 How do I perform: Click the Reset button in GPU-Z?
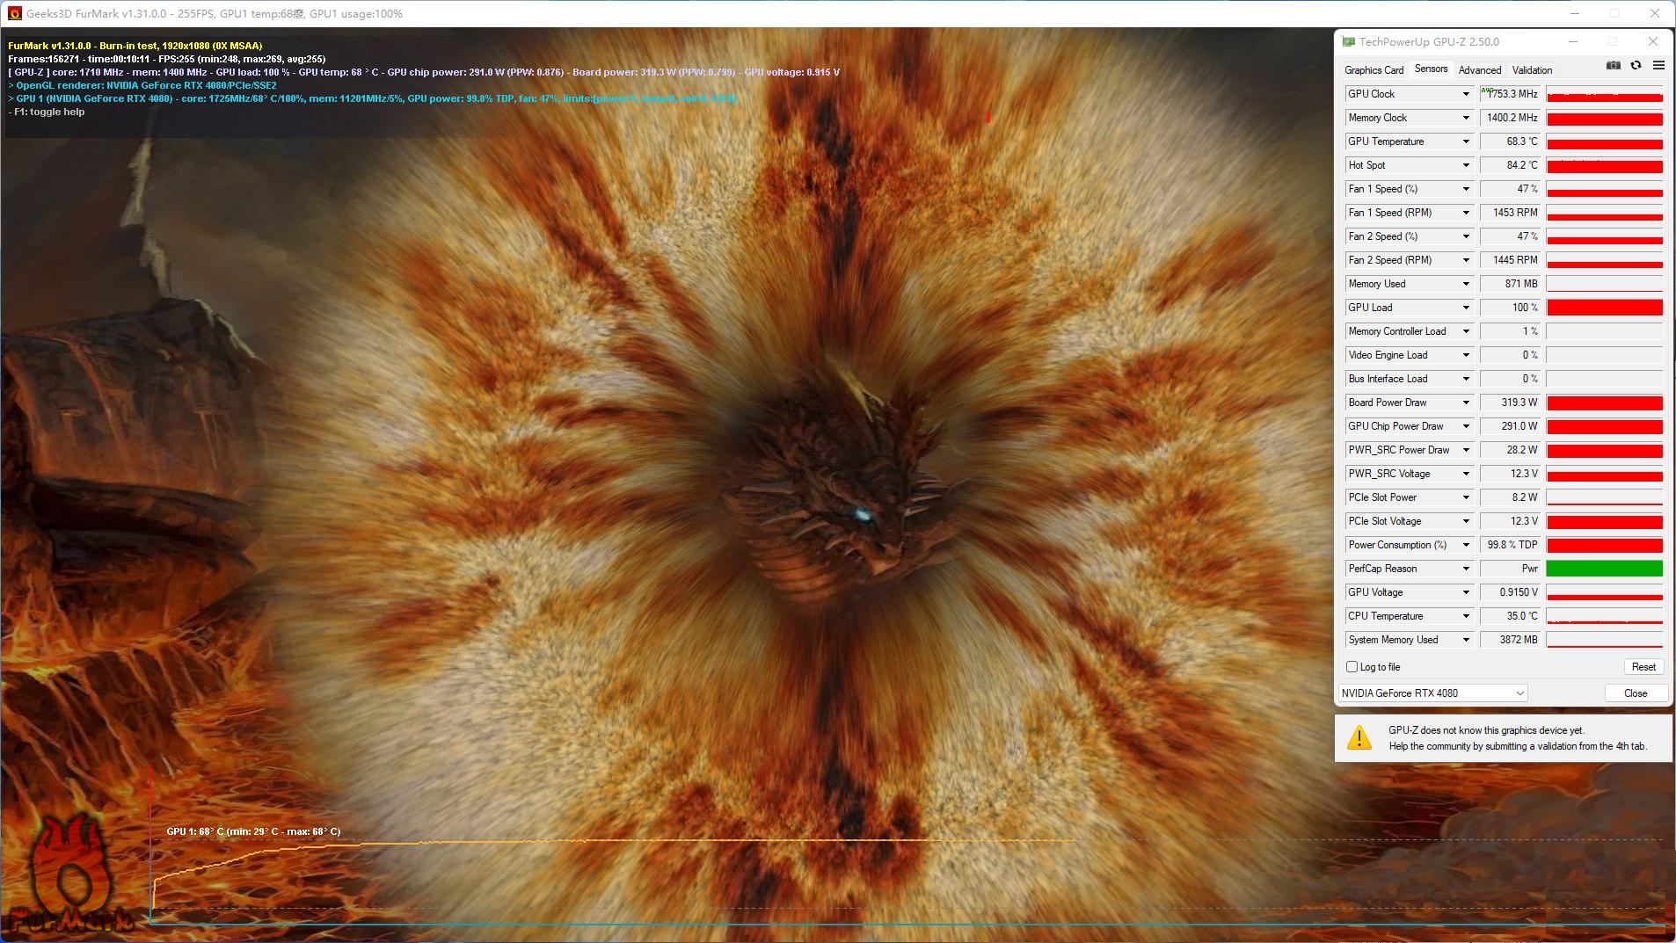(x=1643, y=667)
